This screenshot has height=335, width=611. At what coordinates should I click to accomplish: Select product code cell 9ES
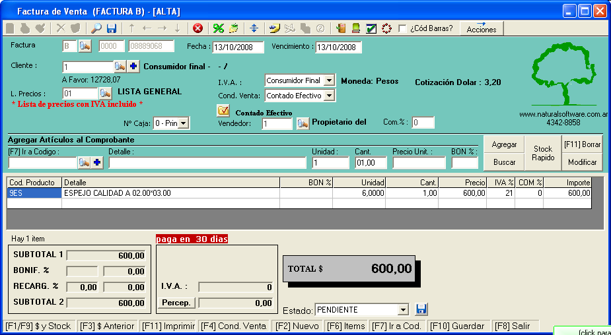point(34,193)
